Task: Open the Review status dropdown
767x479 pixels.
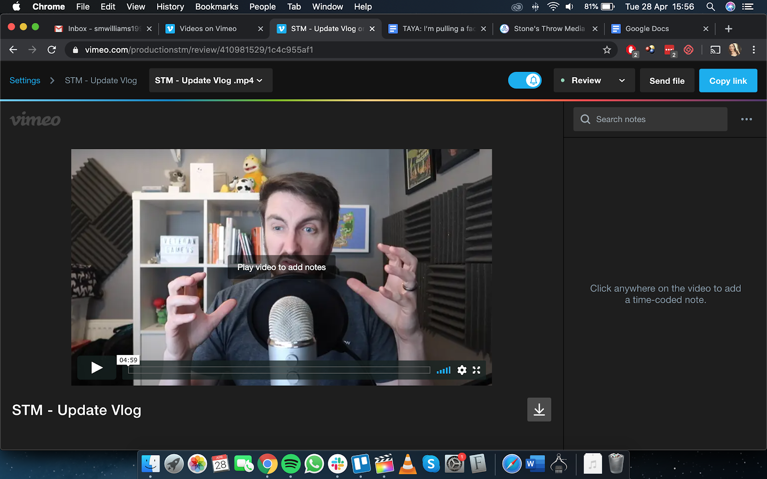Action: click(x=594, y=80)
